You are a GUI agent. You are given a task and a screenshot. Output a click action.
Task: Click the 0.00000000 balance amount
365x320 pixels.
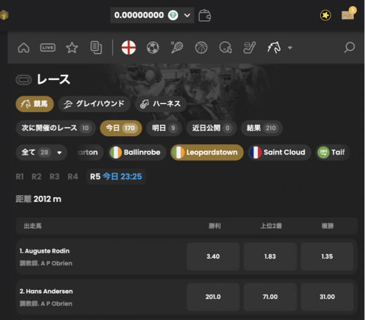point(139,15)
